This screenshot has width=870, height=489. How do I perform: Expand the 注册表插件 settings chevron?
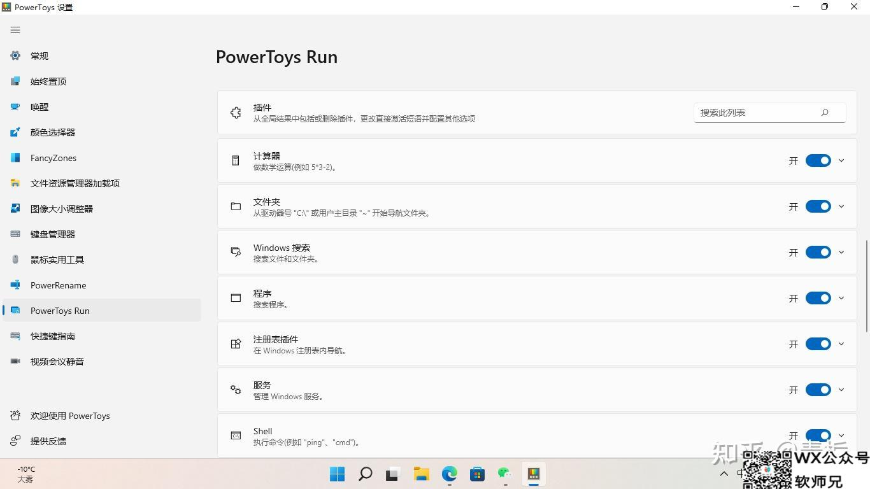pyautogui.click(x=841, y=344)
